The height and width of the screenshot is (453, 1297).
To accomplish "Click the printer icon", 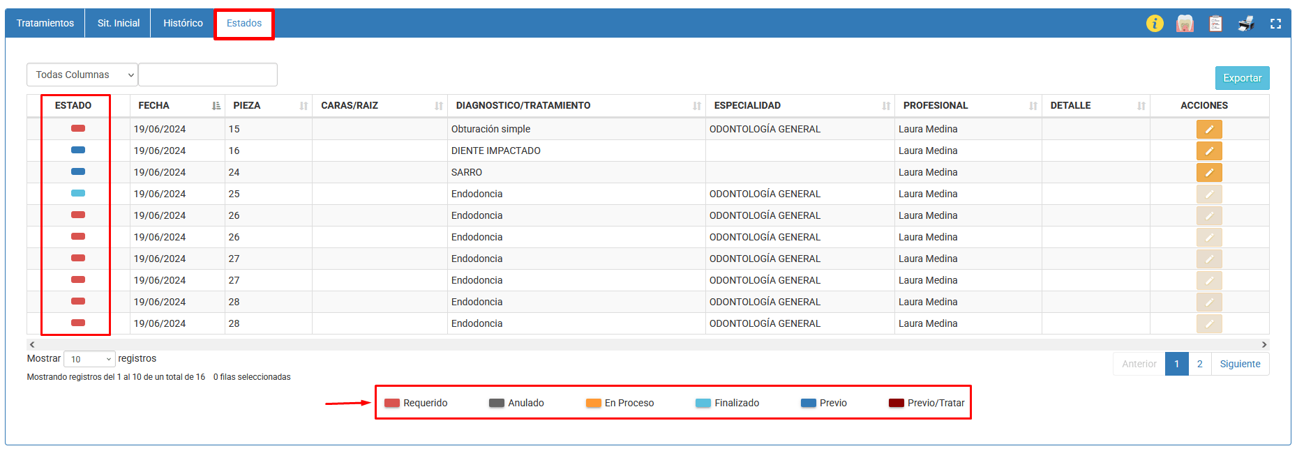I will tap(1246, 24).
